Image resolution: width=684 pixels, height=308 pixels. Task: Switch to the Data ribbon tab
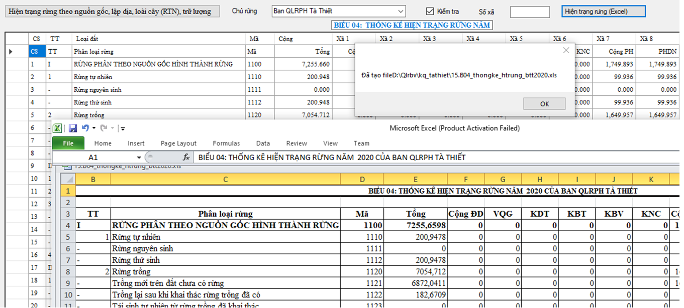[x=263, y=143]
